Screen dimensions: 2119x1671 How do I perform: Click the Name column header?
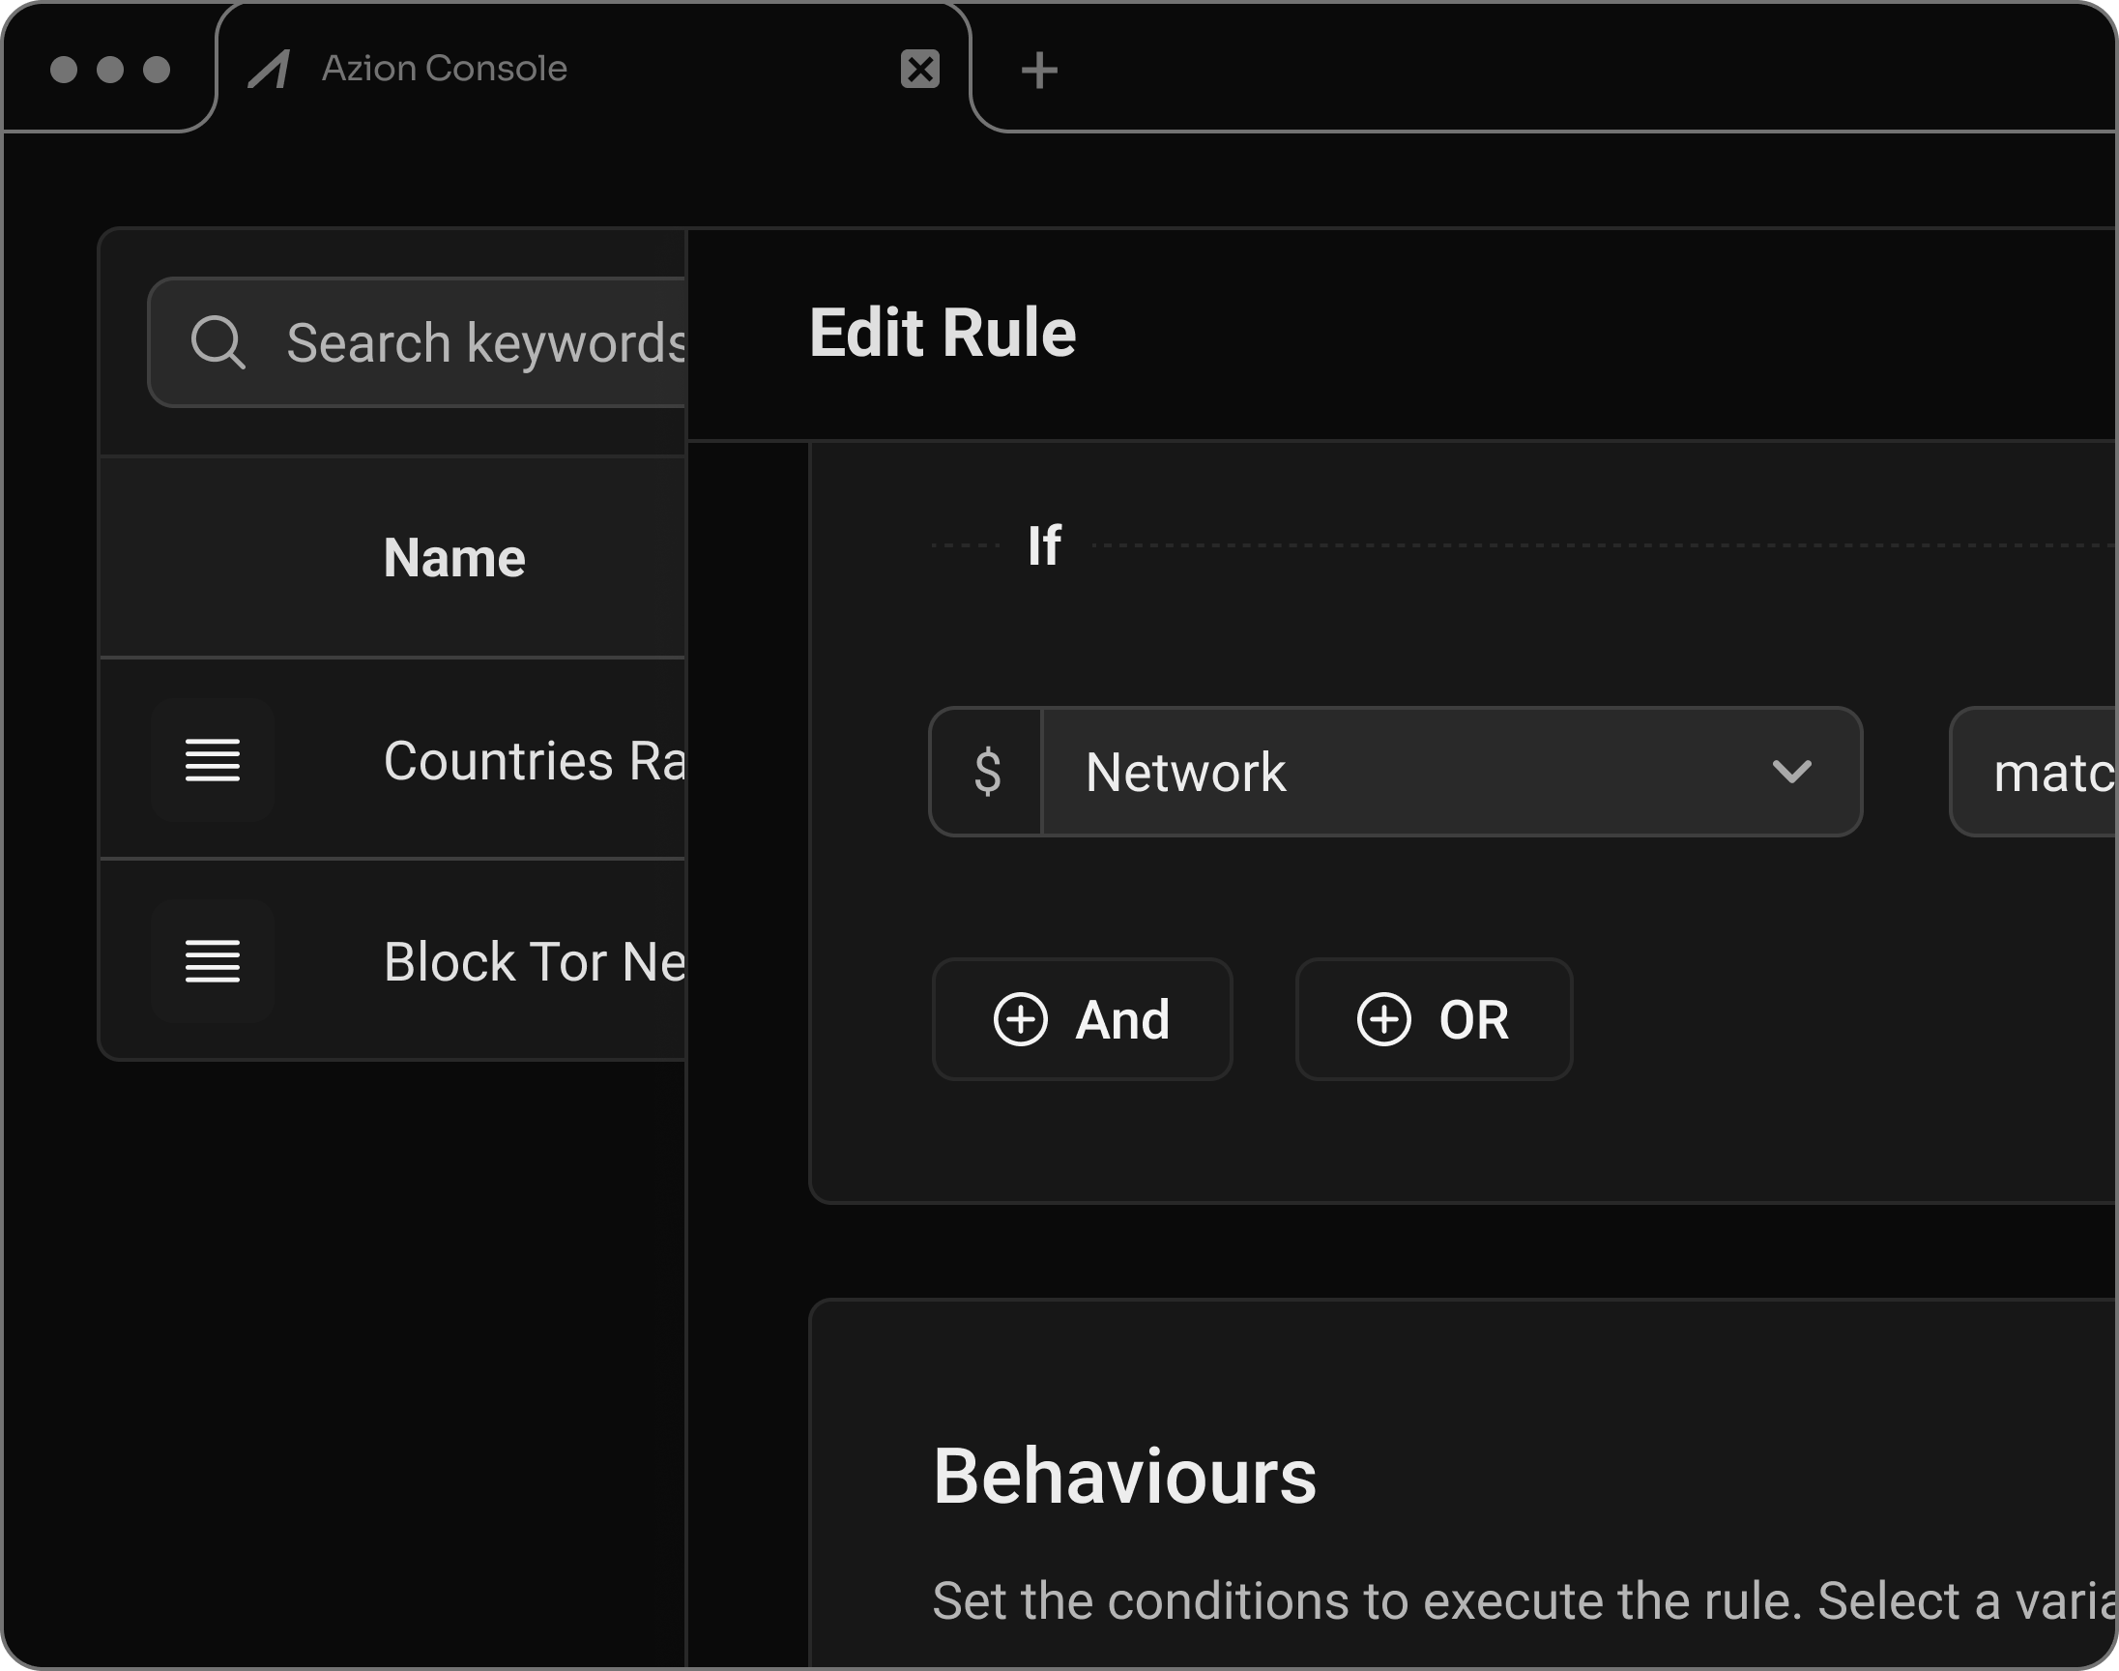452,557
